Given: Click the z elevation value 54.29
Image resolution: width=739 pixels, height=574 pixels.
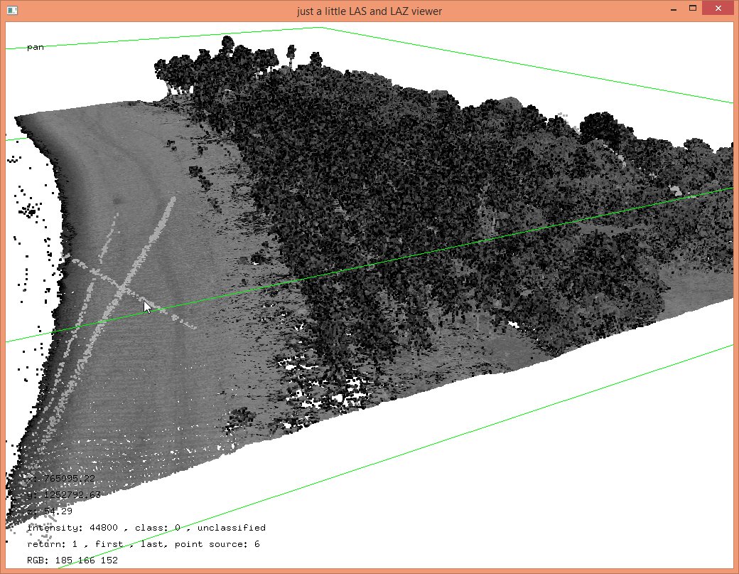Looking at the screenshot, I should point(50,511).
